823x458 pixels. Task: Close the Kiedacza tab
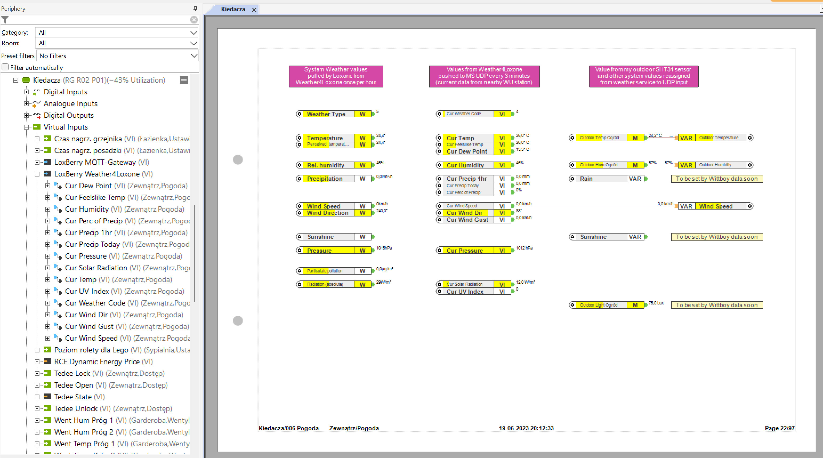254,10
